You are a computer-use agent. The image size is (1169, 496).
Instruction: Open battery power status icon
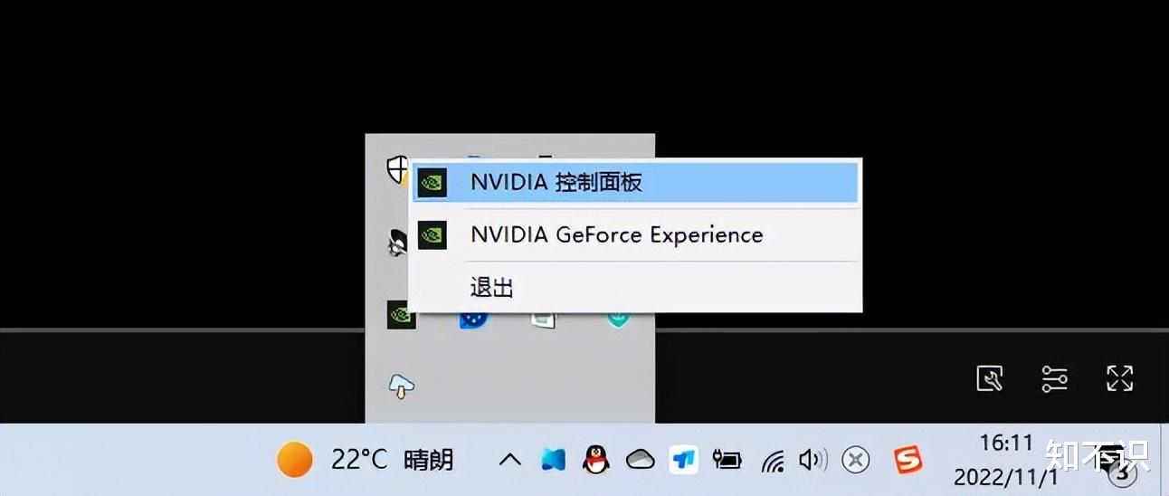click(x=727, y=460)
